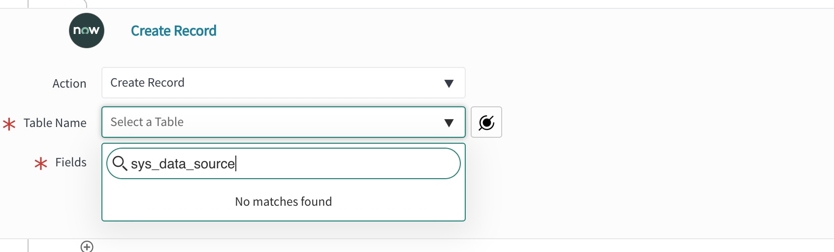834x252 pixels.
Task: Click the 'Fields' label
Action: tap(71, 162)
